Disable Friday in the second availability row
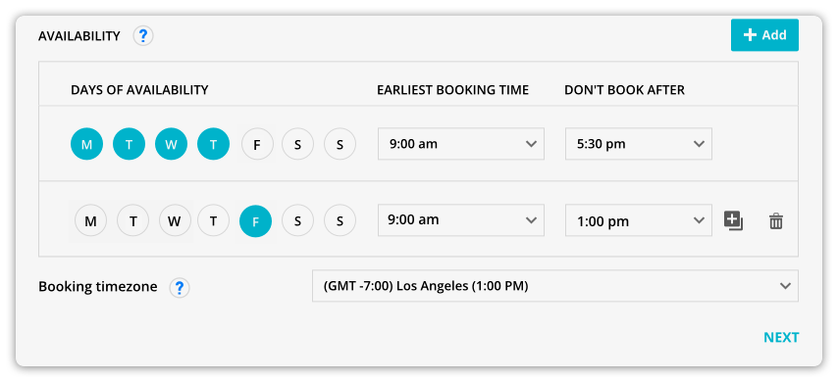The width and height of the screenshot is (838, 382). [255, 221]
